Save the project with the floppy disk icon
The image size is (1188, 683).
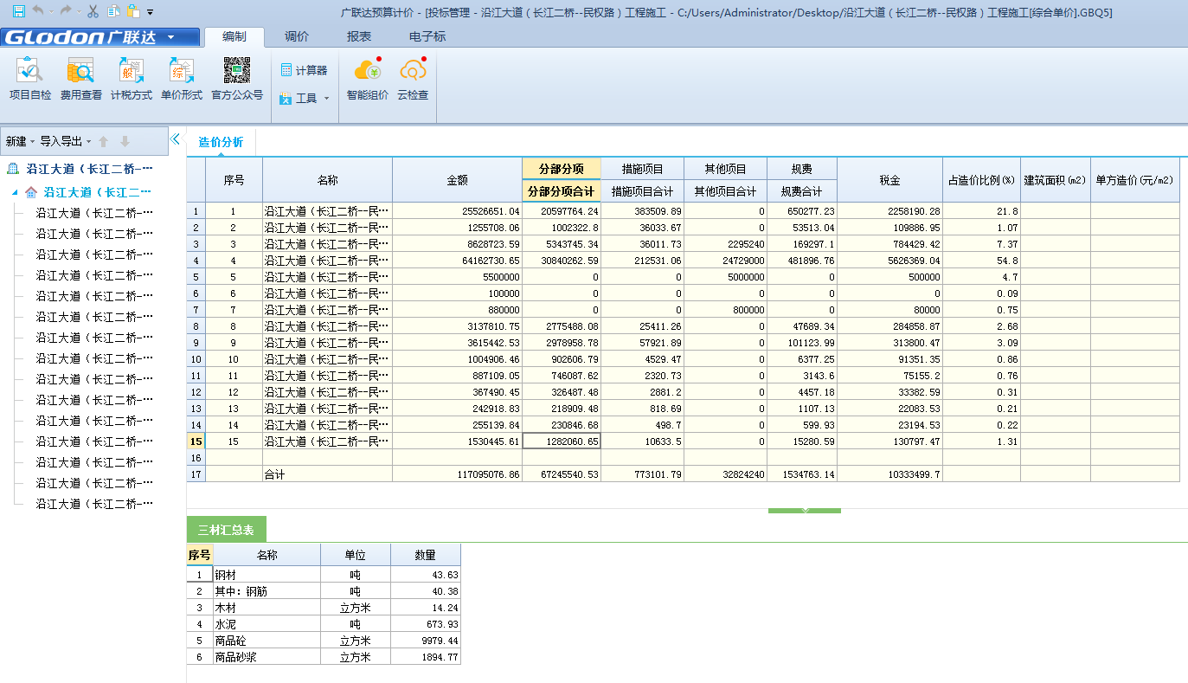(x=18, y=11)
